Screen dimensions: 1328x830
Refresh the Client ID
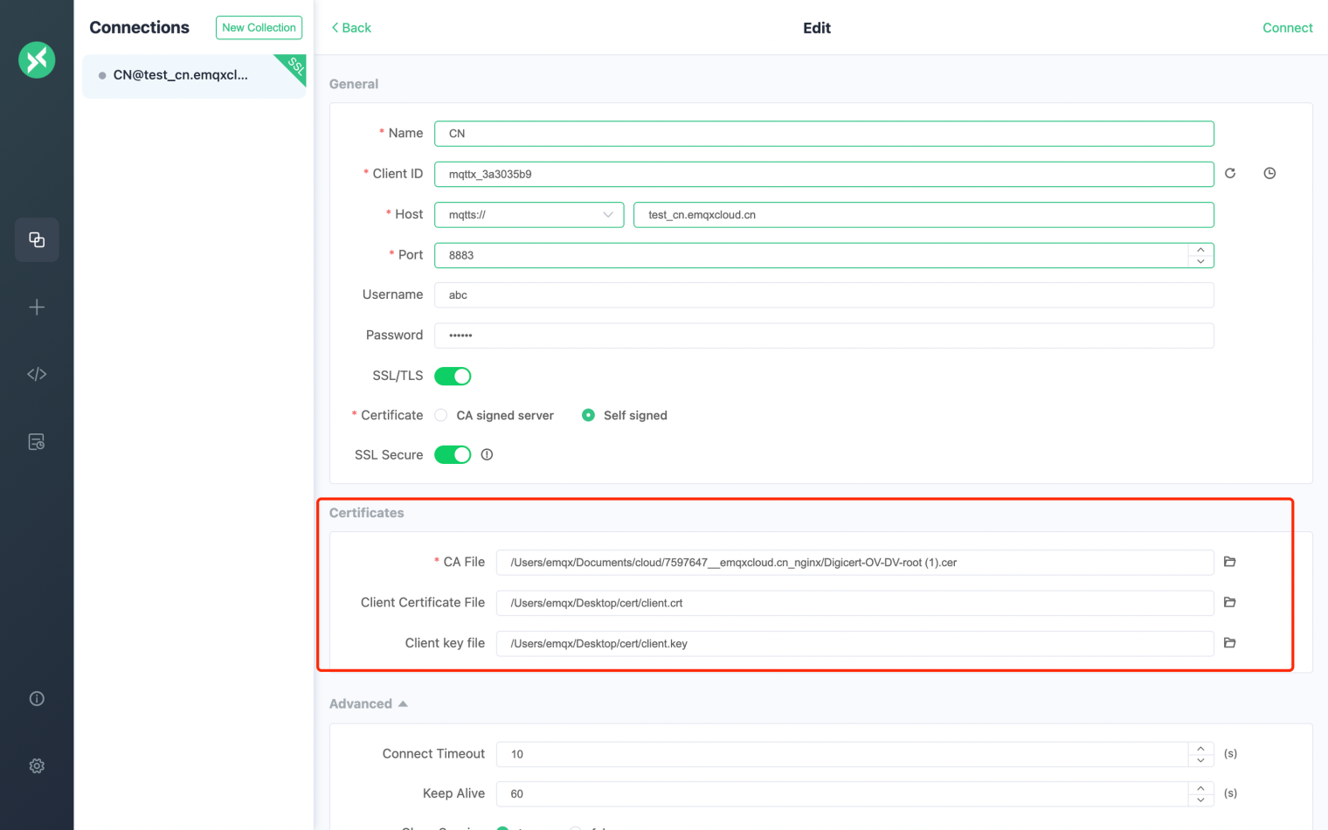[x=1230, y=173]
